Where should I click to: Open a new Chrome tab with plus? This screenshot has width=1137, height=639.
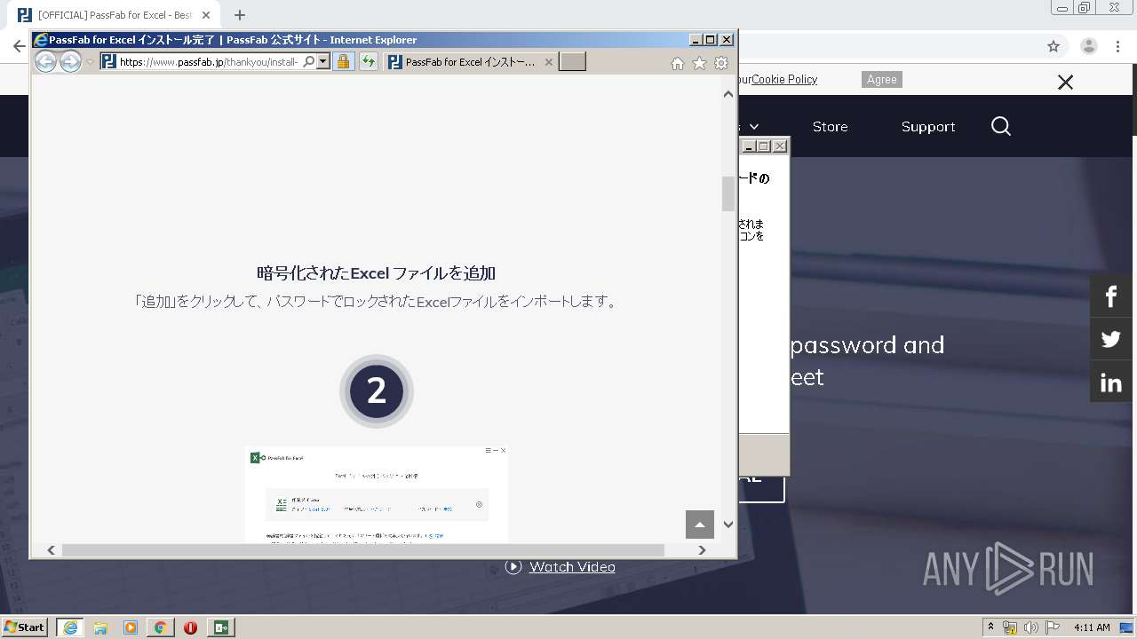(239, 15)
